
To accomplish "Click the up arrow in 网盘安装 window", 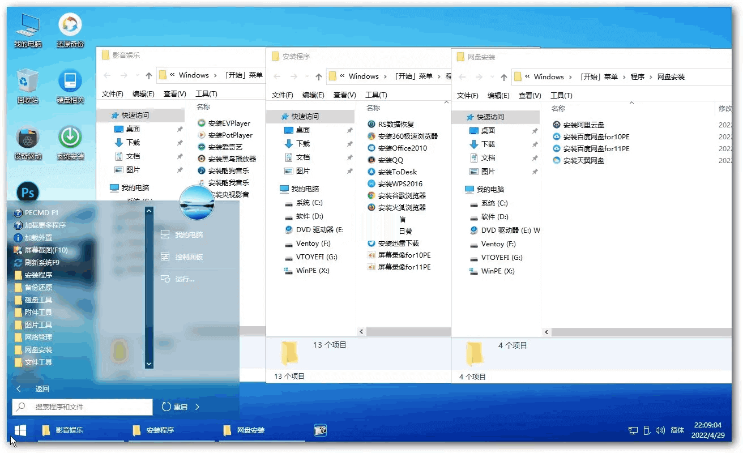I will pos(503,77).
